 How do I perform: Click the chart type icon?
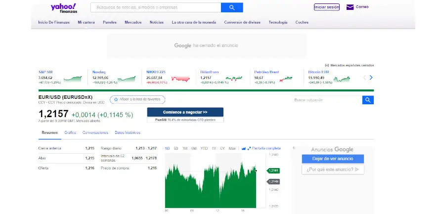243,148
